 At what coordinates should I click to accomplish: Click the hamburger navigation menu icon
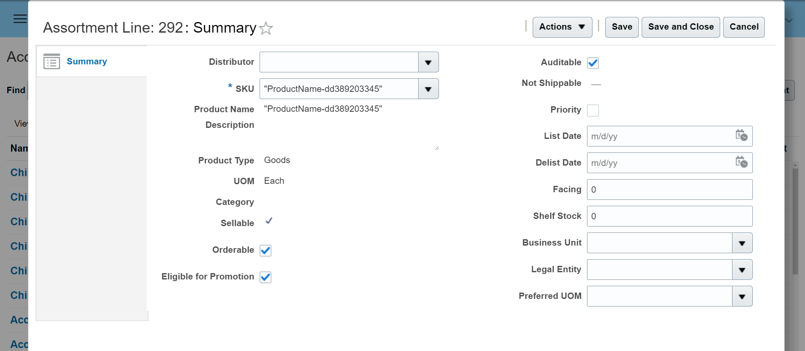(20, 19)
